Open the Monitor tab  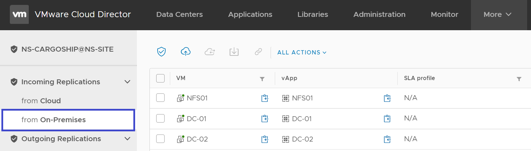point(445,14)
